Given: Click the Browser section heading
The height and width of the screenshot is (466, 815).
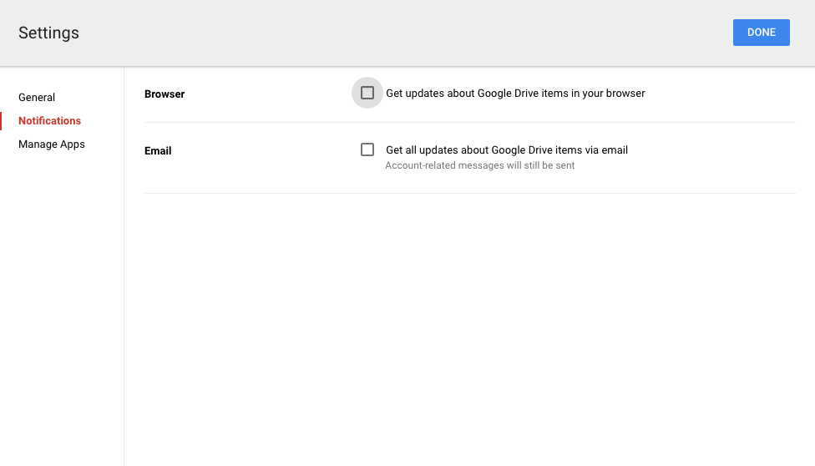Looking at the screenshot, I should coord(165,94).
